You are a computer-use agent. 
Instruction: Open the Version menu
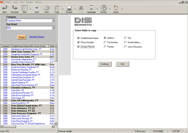(x=38, y=2)
